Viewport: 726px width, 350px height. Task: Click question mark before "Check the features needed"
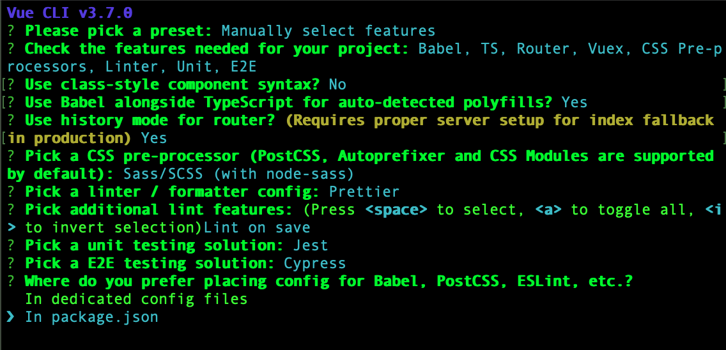point(12,49)
